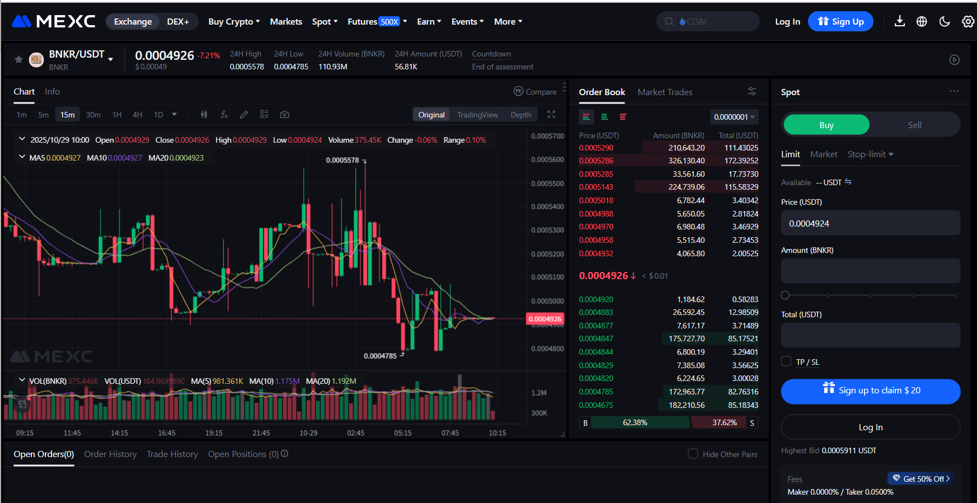Check Hide Other Pairs box
The image size is (977, 503).
coord(693,454)
